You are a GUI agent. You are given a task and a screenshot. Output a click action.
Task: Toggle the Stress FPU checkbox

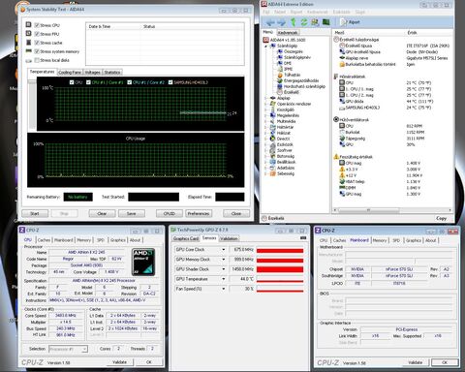click(x=37, y=34)
